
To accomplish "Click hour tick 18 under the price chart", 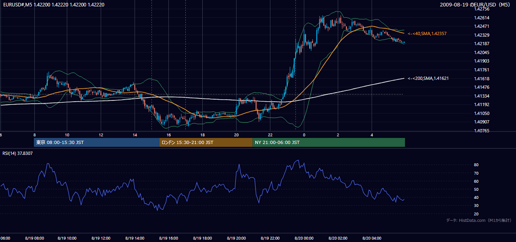I will tap(203, 135).
